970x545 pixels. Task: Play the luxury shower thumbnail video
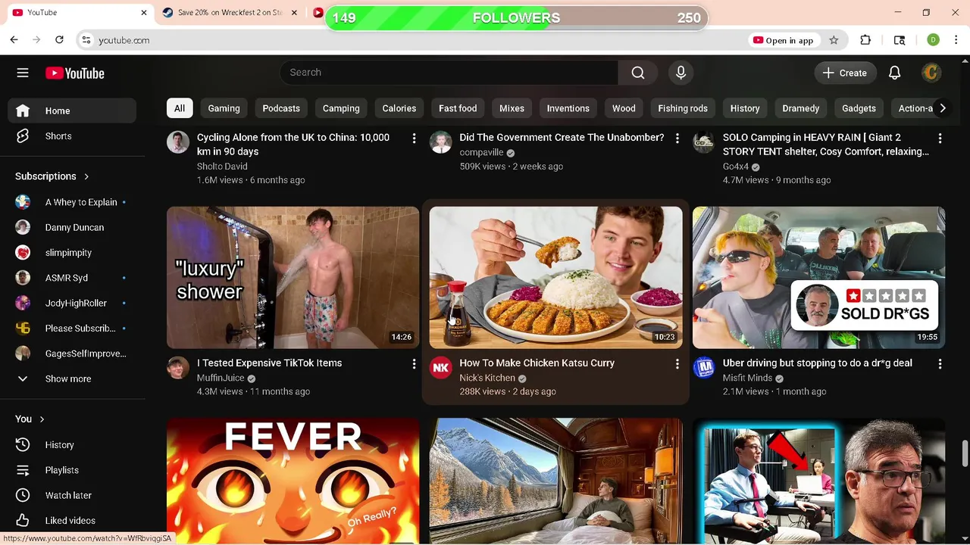click(293, 278)
